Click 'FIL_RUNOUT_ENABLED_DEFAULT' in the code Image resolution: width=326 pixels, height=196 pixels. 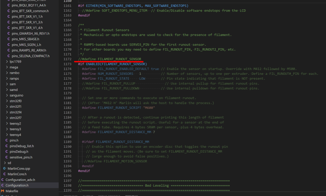click(123, 69)
